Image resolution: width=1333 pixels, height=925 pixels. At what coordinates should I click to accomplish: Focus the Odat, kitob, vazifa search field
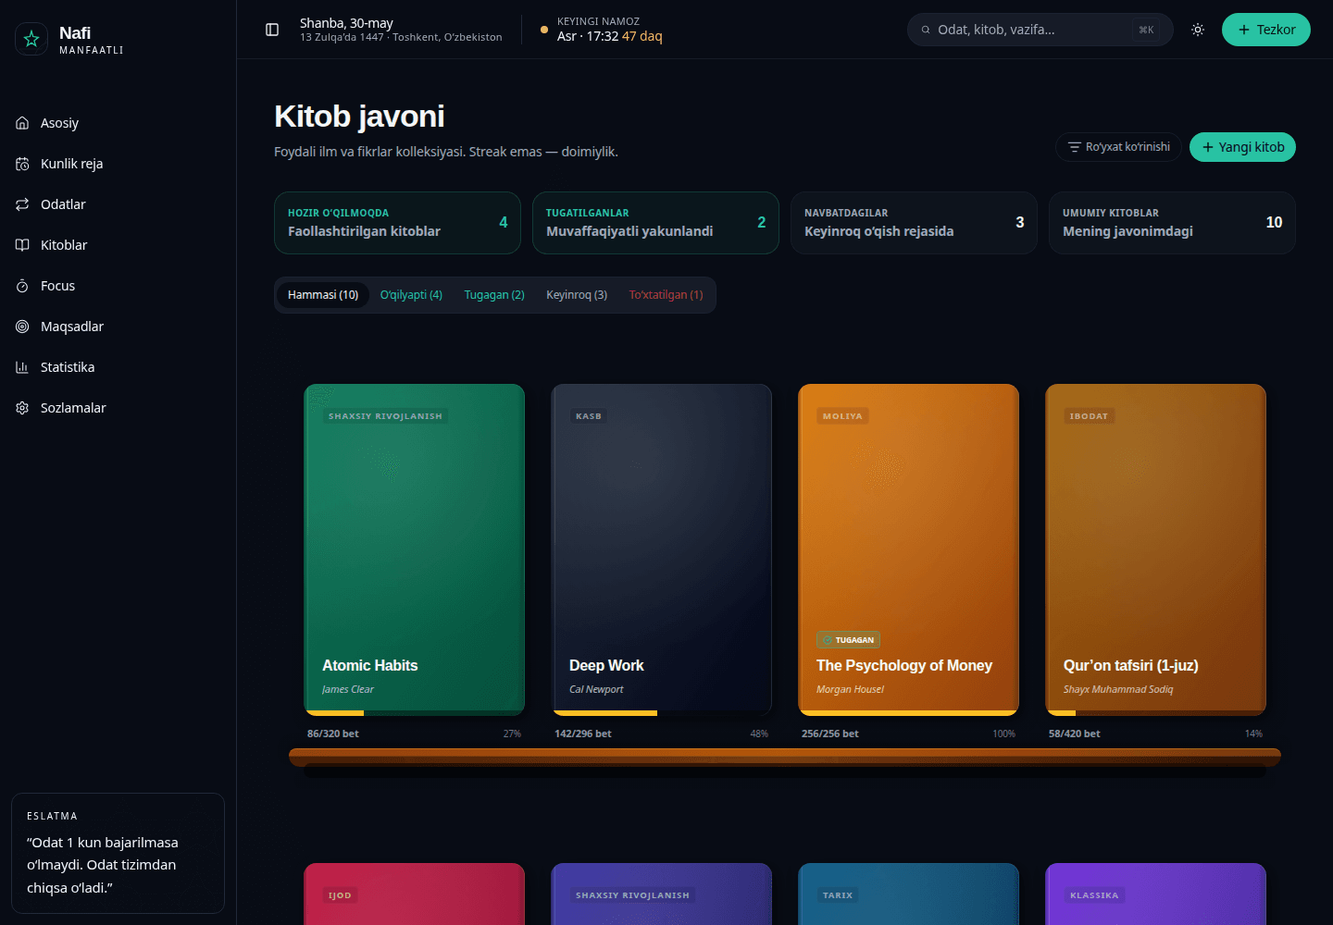click(1040, 30)
